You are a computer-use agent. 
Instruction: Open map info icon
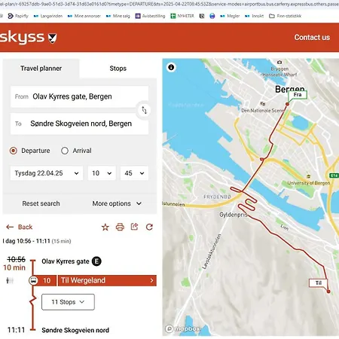(x=171, y=67)
